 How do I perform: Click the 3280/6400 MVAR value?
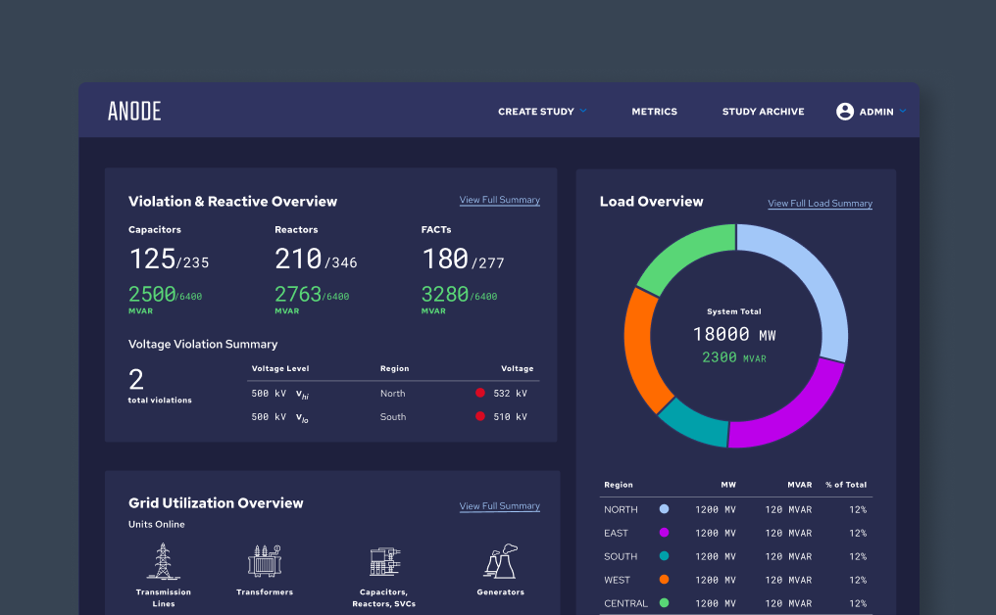[x=459, y=295]
